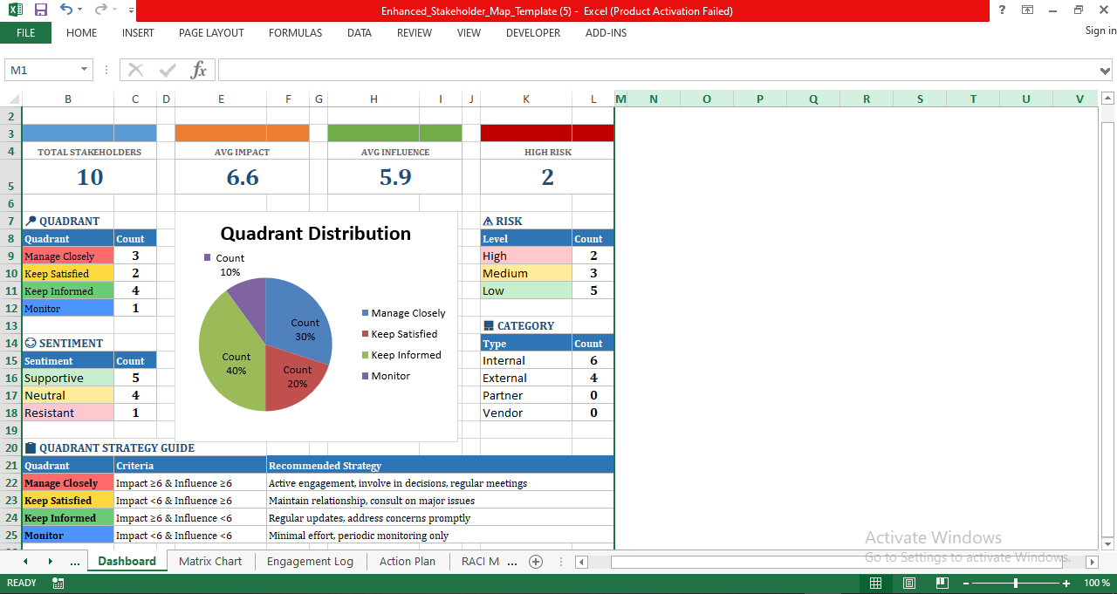Select row 9 header

tap(11, 256)
